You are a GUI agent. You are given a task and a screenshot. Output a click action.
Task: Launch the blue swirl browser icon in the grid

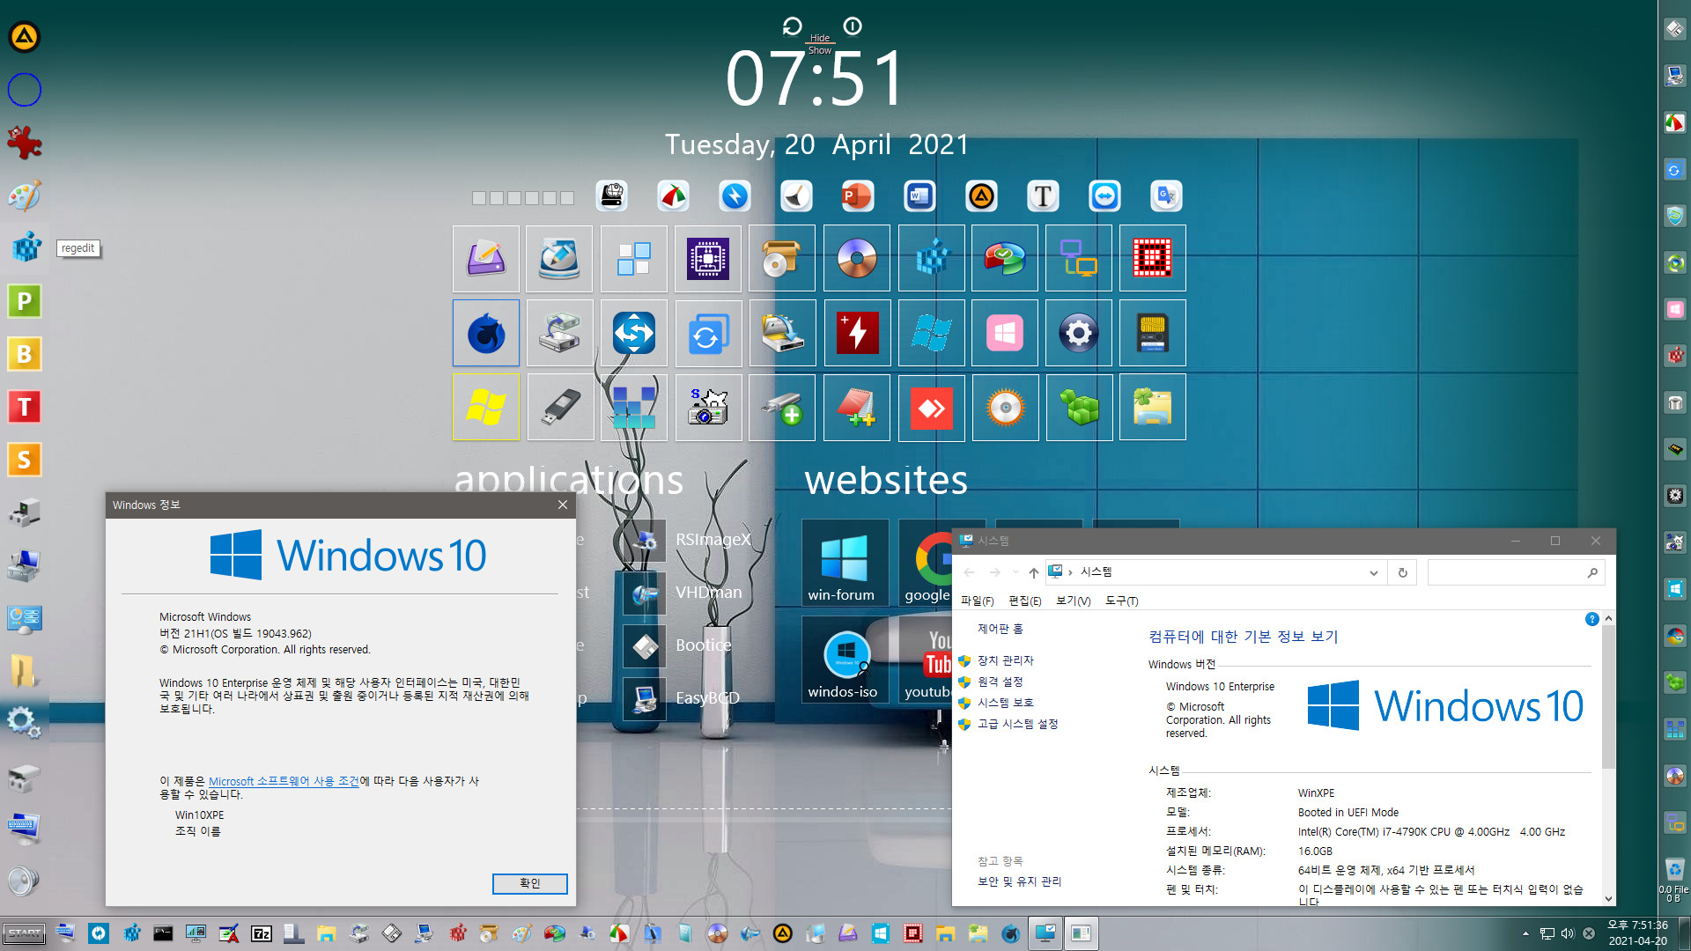pyautogui.click(x=486, y=333)
